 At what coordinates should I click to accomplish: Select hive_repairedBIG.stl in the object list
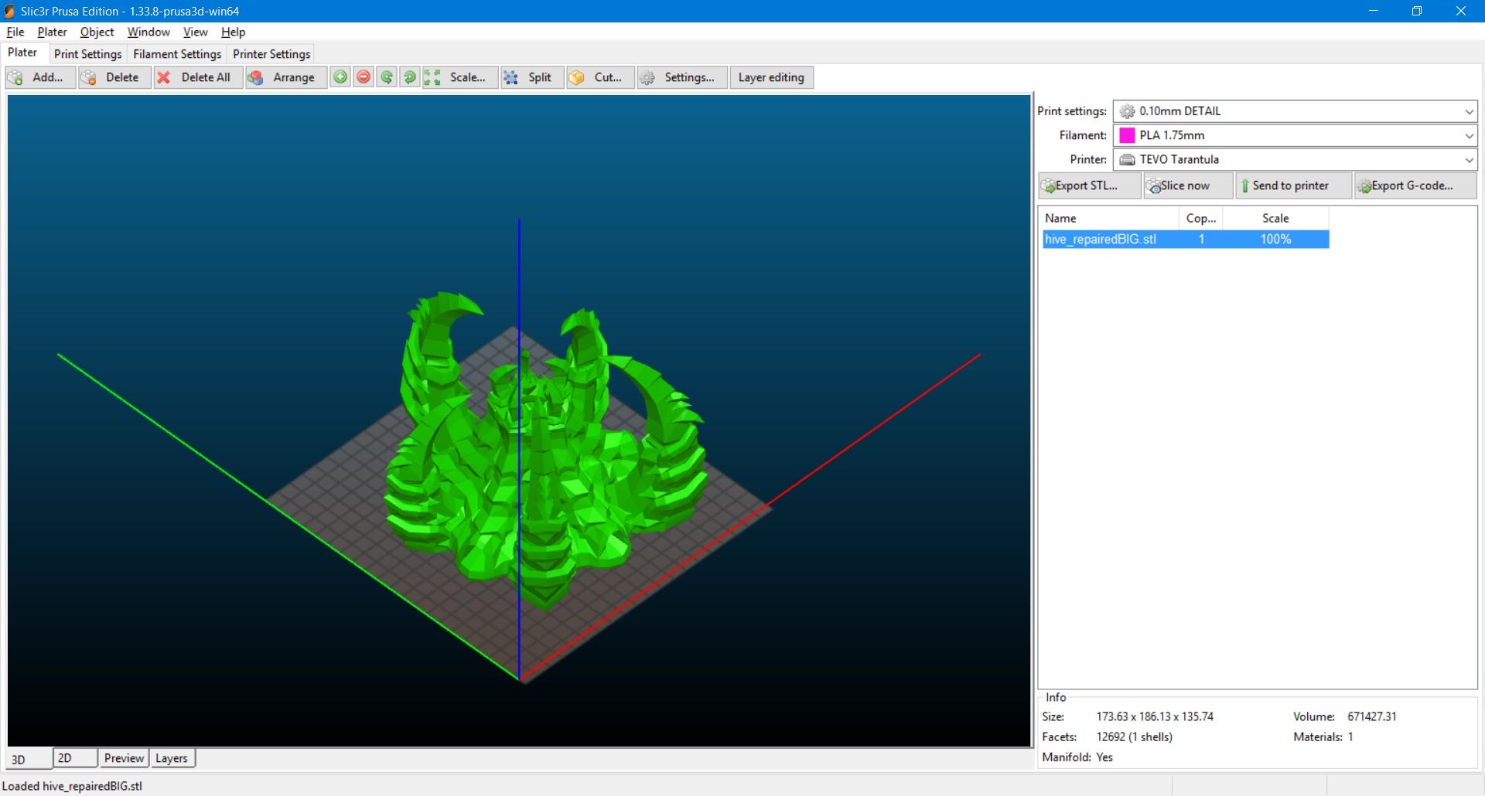1186,240
